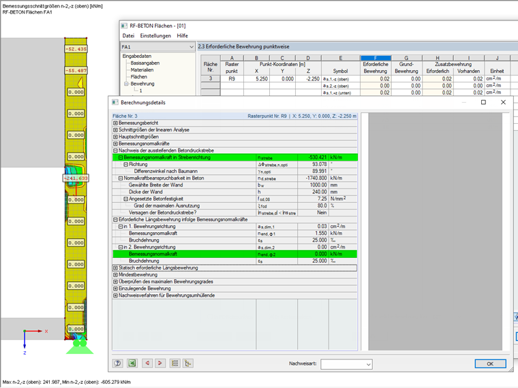Go to previous grid point with red left arrow
The image size is (518, 388).
click(147, 363)
